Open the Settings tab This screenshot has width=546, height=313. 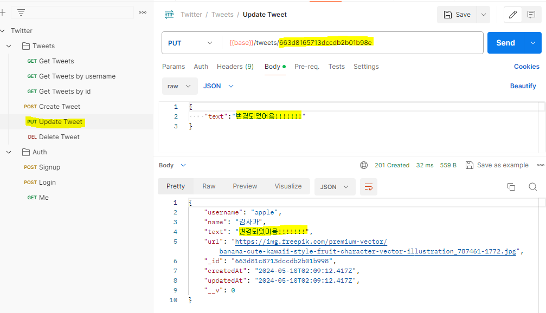366,67
